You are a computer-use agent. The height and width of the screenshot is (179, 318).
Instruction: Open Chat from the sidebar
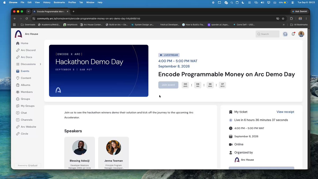pos(21,113)
